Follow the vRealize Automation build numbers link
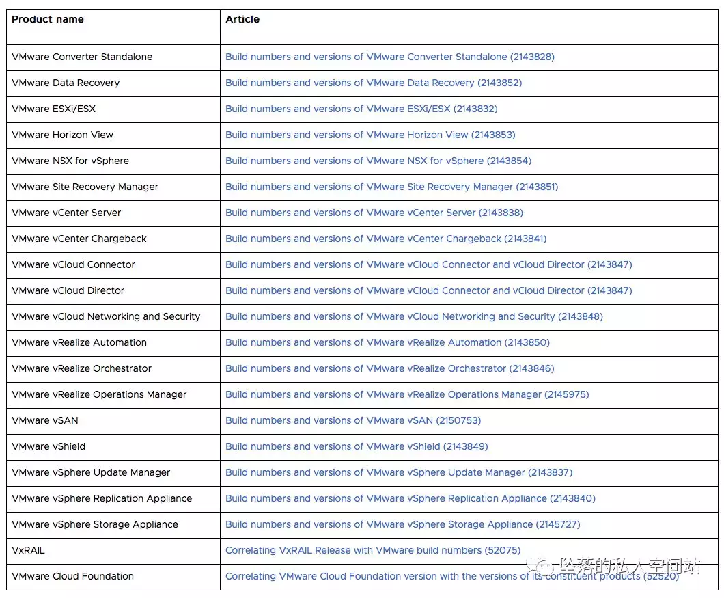Viewport: 724px width, 598px height. [x=387, y=342]
